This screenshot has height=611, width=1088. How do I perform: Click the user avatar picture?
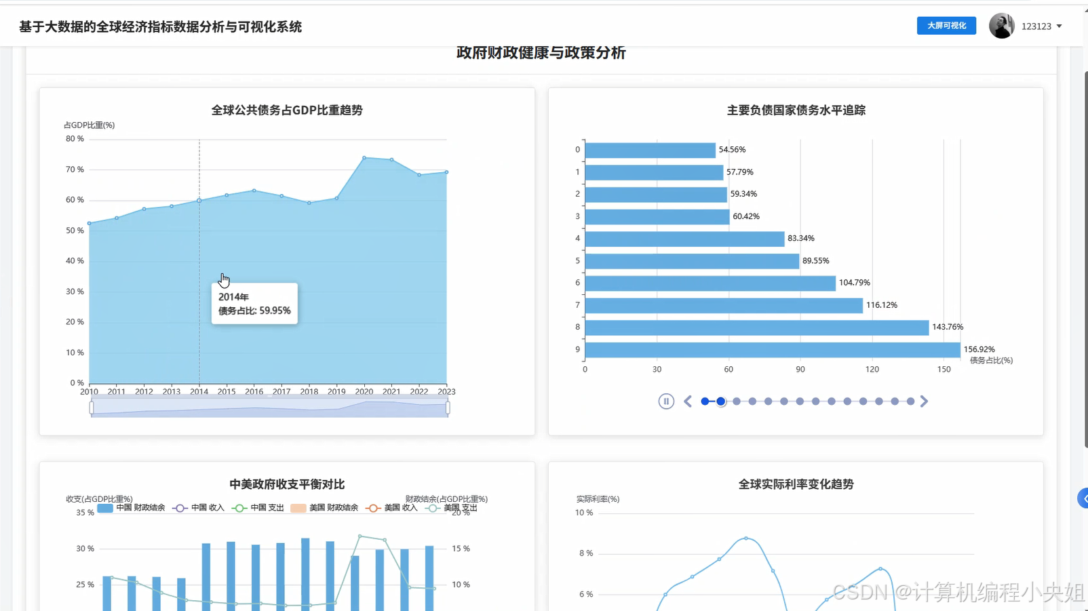tap(1001, 26)
